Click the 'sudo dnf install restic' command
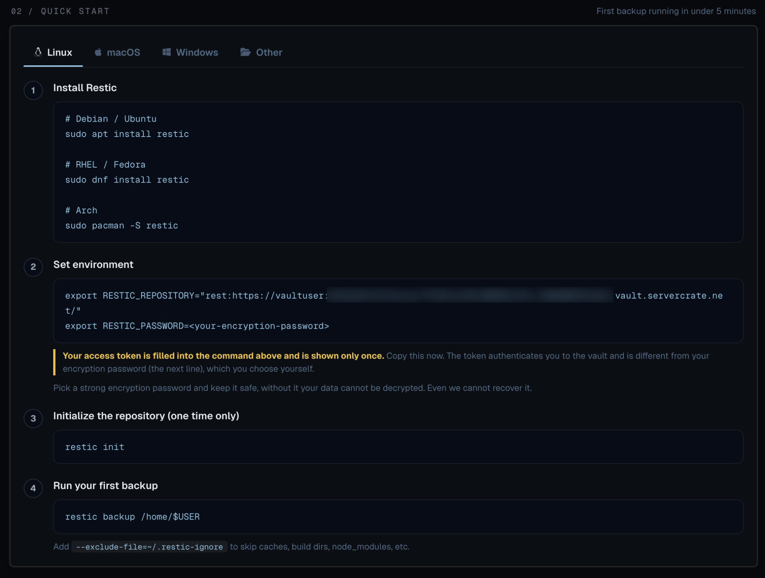This screenshot has height=578, width=765. coord(127,180)
